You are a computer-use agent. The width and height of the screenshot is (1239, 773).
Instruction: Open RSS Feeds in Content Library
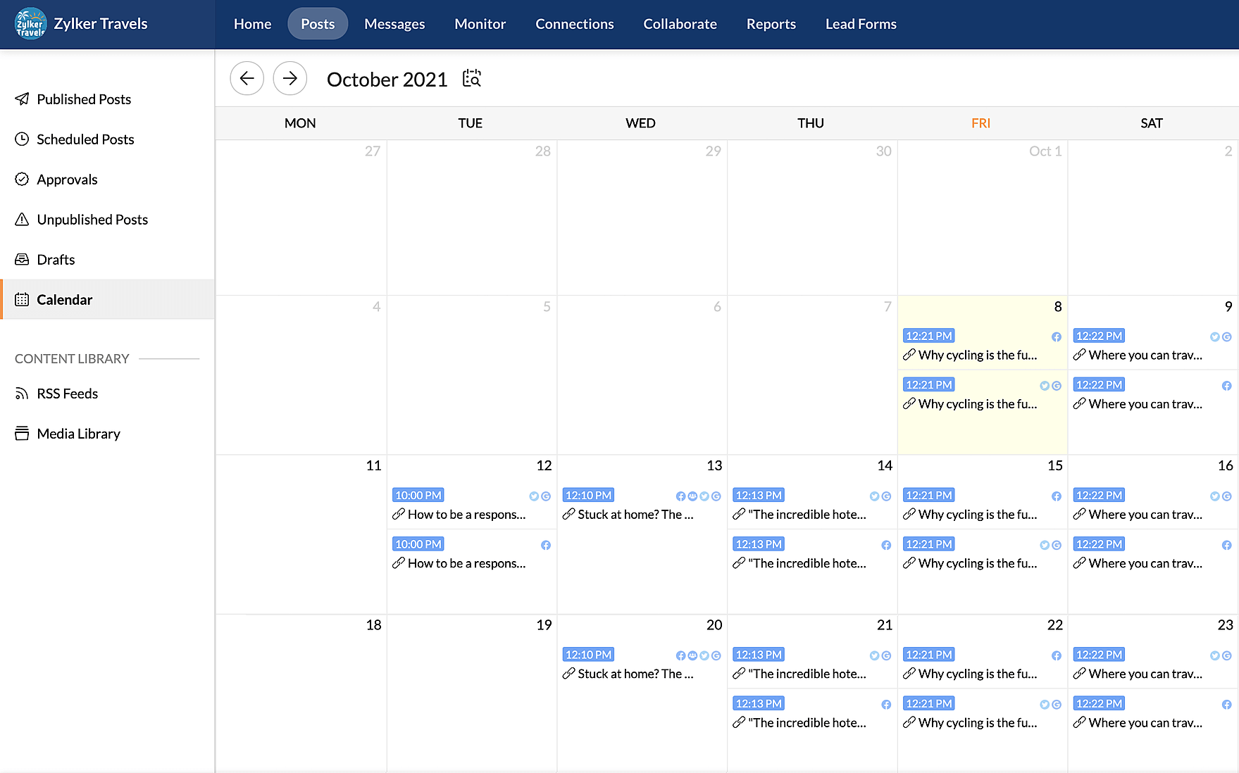click(107, 394)
